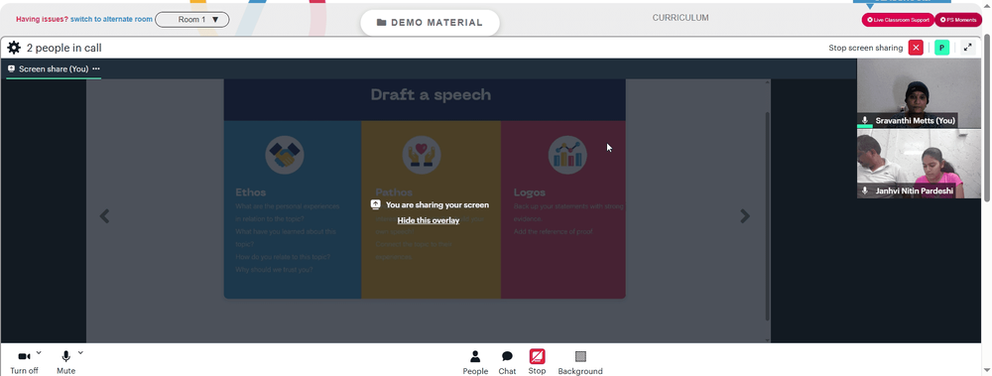Click the sharing-screen icon in overlay
Screen dimensions: 992x376
pos(375,204)
